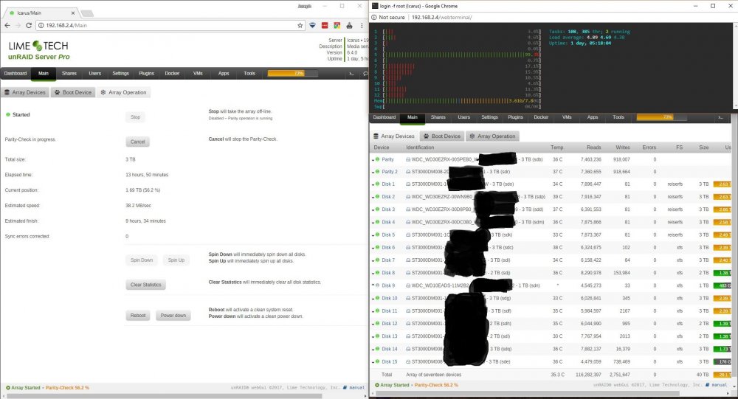Open the Disk 1 device link
The height and width of the screenshot is (399, 738).
tap(388, 184)
